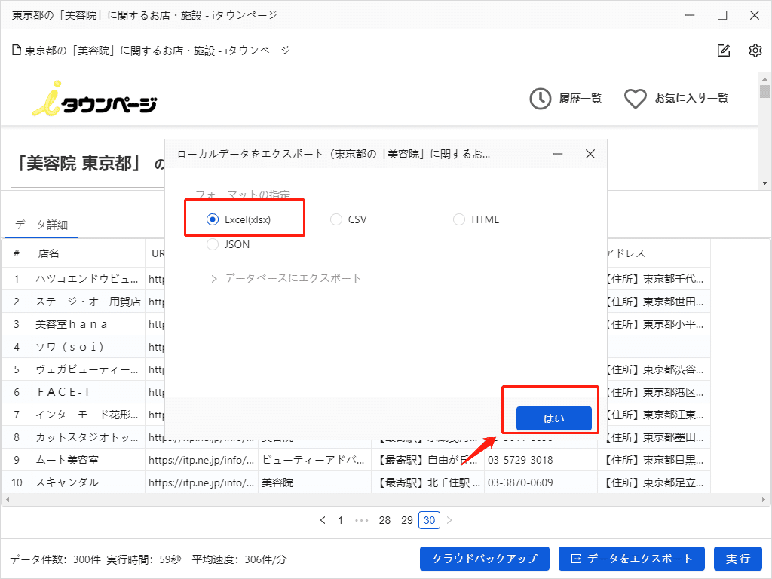Image resolution: width=772 pixels, height=579 pixels.
Task: Open the history list via clock icon
Action: [x=540, y=98]
